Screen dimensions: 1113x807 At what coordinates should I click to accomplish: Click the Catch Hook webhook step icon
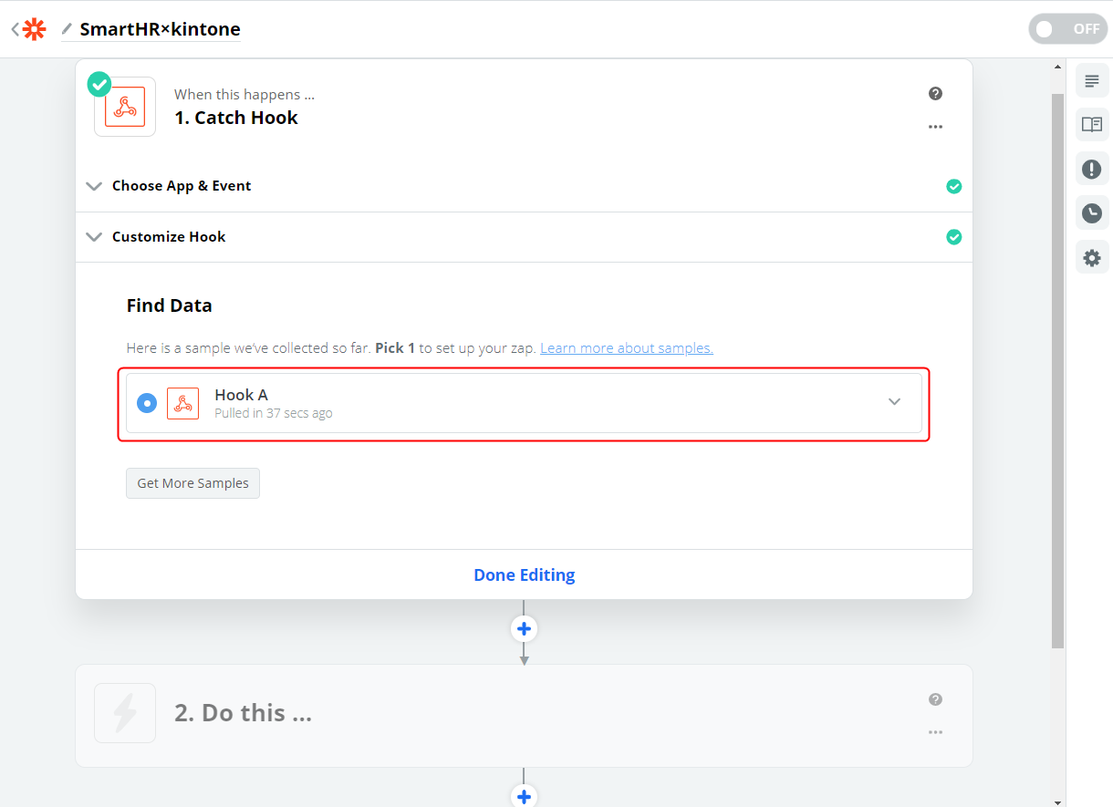125,106
